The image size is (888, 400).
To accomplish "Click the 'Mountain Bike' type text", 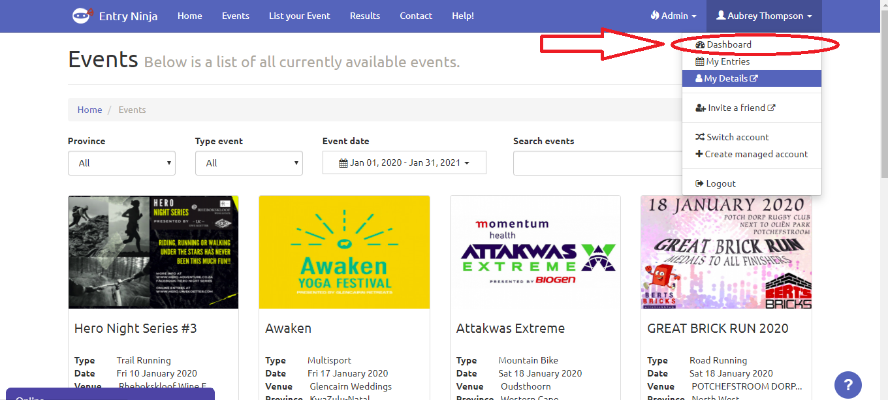I will tap(528, 360).
